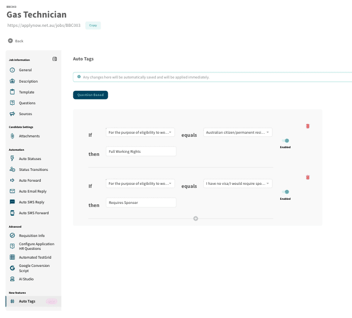Expand the first rule's question dropdown

tap(140, 133)
